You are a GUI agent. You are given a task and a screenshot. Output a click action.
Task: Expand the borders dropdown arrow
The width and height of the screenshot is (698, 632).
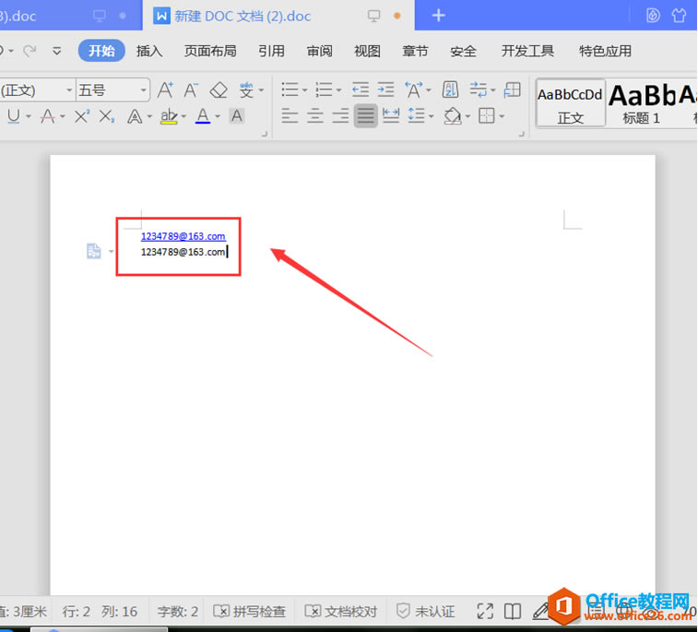[x=502, y=116]
